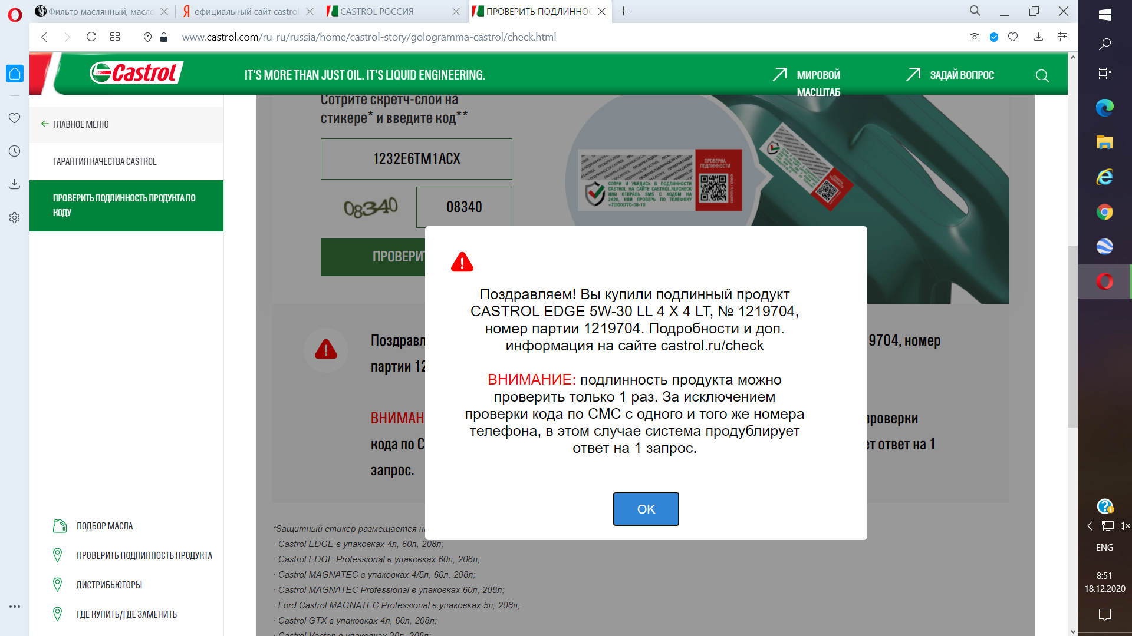Open Microsoft Edge from taskbar
Screen dimensions: 1132x636
click(1105, 108)
